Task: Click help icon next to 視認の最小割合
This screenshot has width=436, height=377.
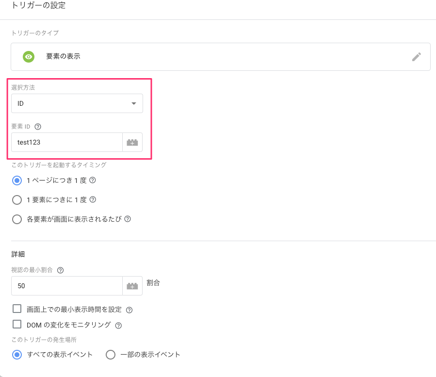Action: (x=60, y=270)
